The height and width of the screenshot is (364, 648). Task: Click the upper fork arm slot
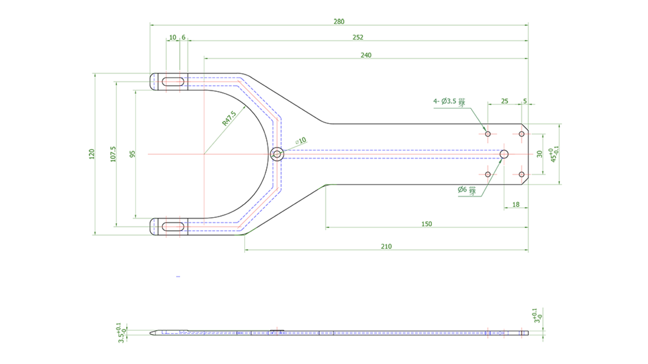tap(173, 82)
